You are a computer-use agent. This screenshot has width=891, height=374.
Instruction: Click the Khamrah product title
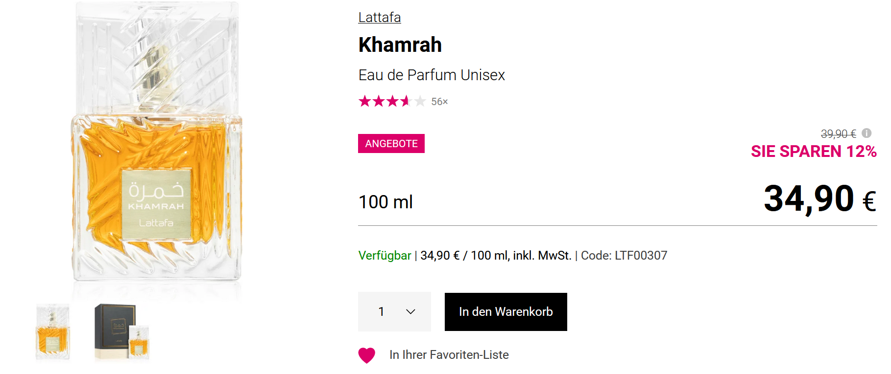(x=400, y=45)
